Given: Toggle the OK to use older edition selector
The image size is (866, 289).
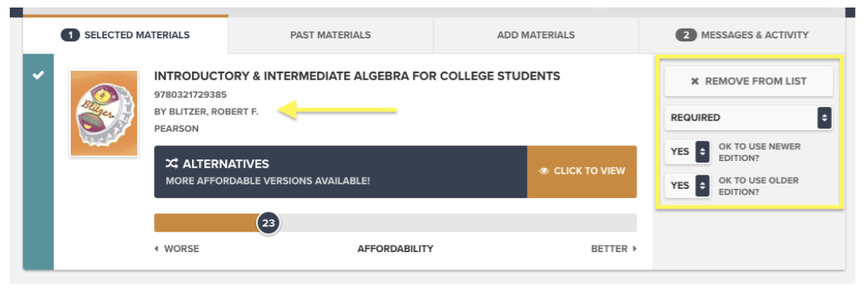Looking at the screenshot, I should pyautogui.click(x=687, y=186).
